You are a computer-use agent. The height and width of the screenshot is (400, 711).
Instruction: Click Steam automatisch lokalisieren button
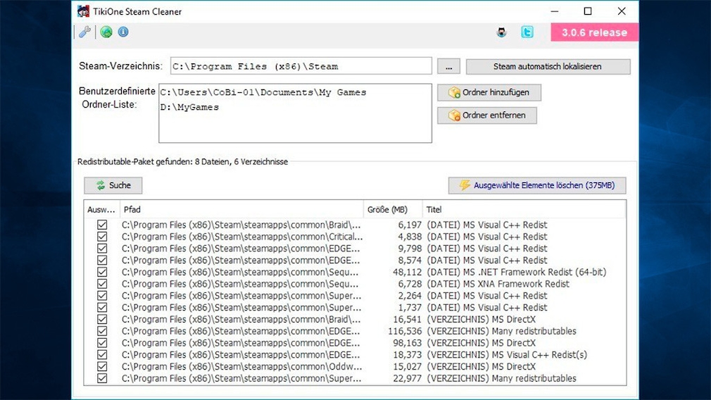click(548, 66)
